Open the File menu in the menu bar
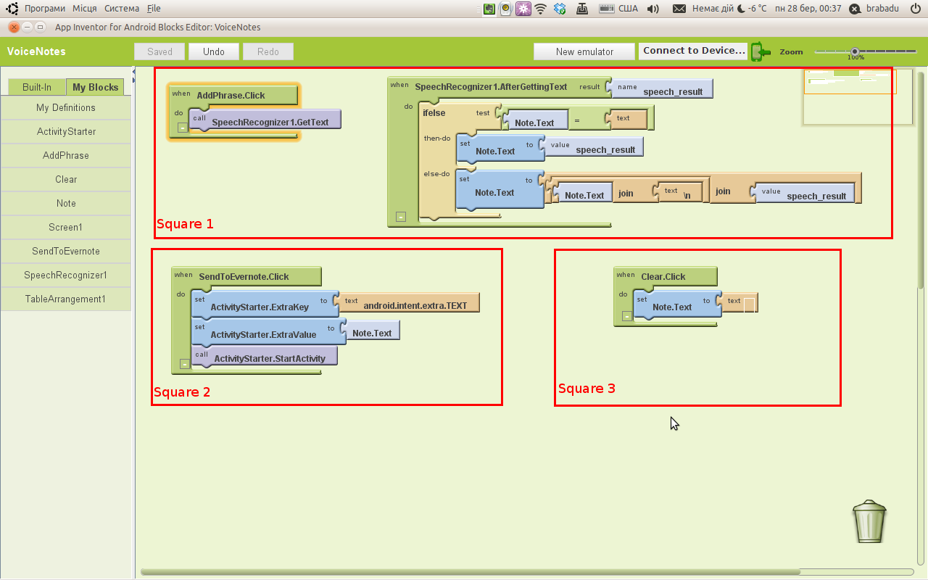This screenshot has height=580, width=928. [153, 8]
